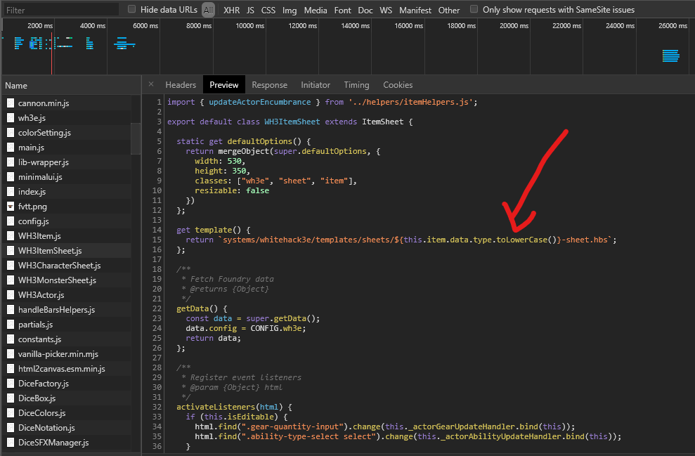Filter requests by JS type

coord(250,10)
